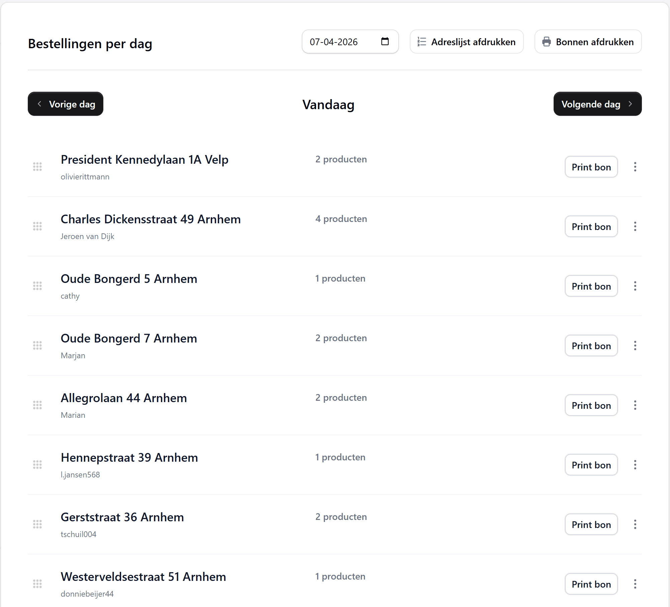Screen dimensions: 670x607
Task: Open more options for Westerveldsestraat 51
Action: point(635,584)
